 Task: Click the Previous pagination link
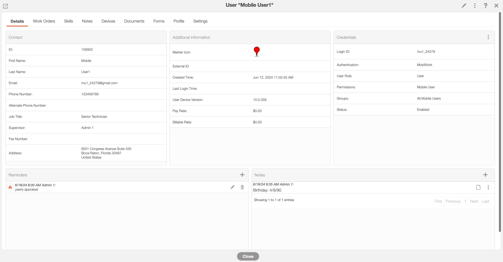pyautogui.click(x=453, y=201)
